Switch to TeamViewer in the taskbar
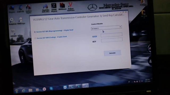The image size is (170, 95). [x=65, y=87]
